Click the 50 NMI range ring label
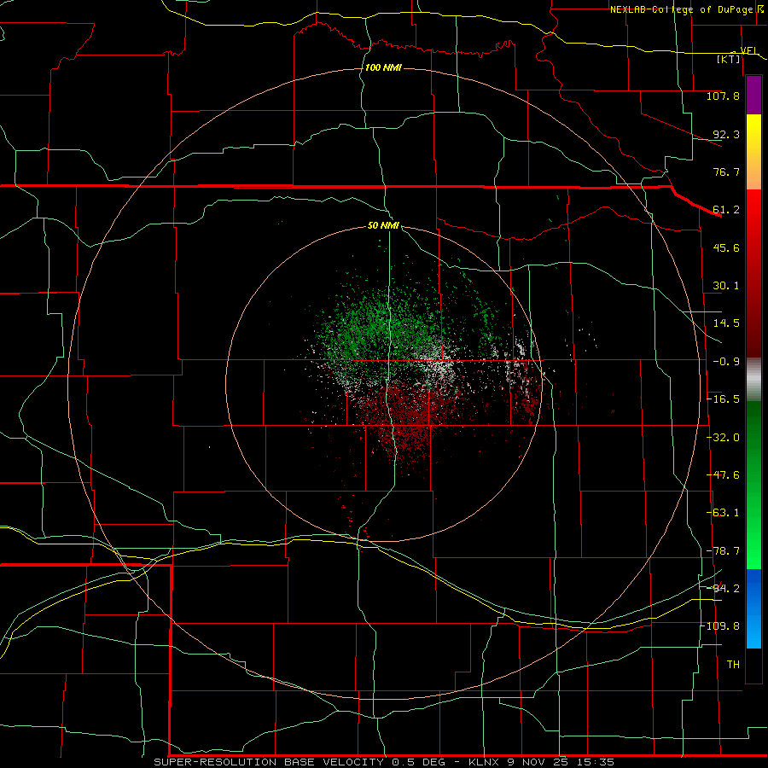The image size is (768, 768). pos(383,226)
